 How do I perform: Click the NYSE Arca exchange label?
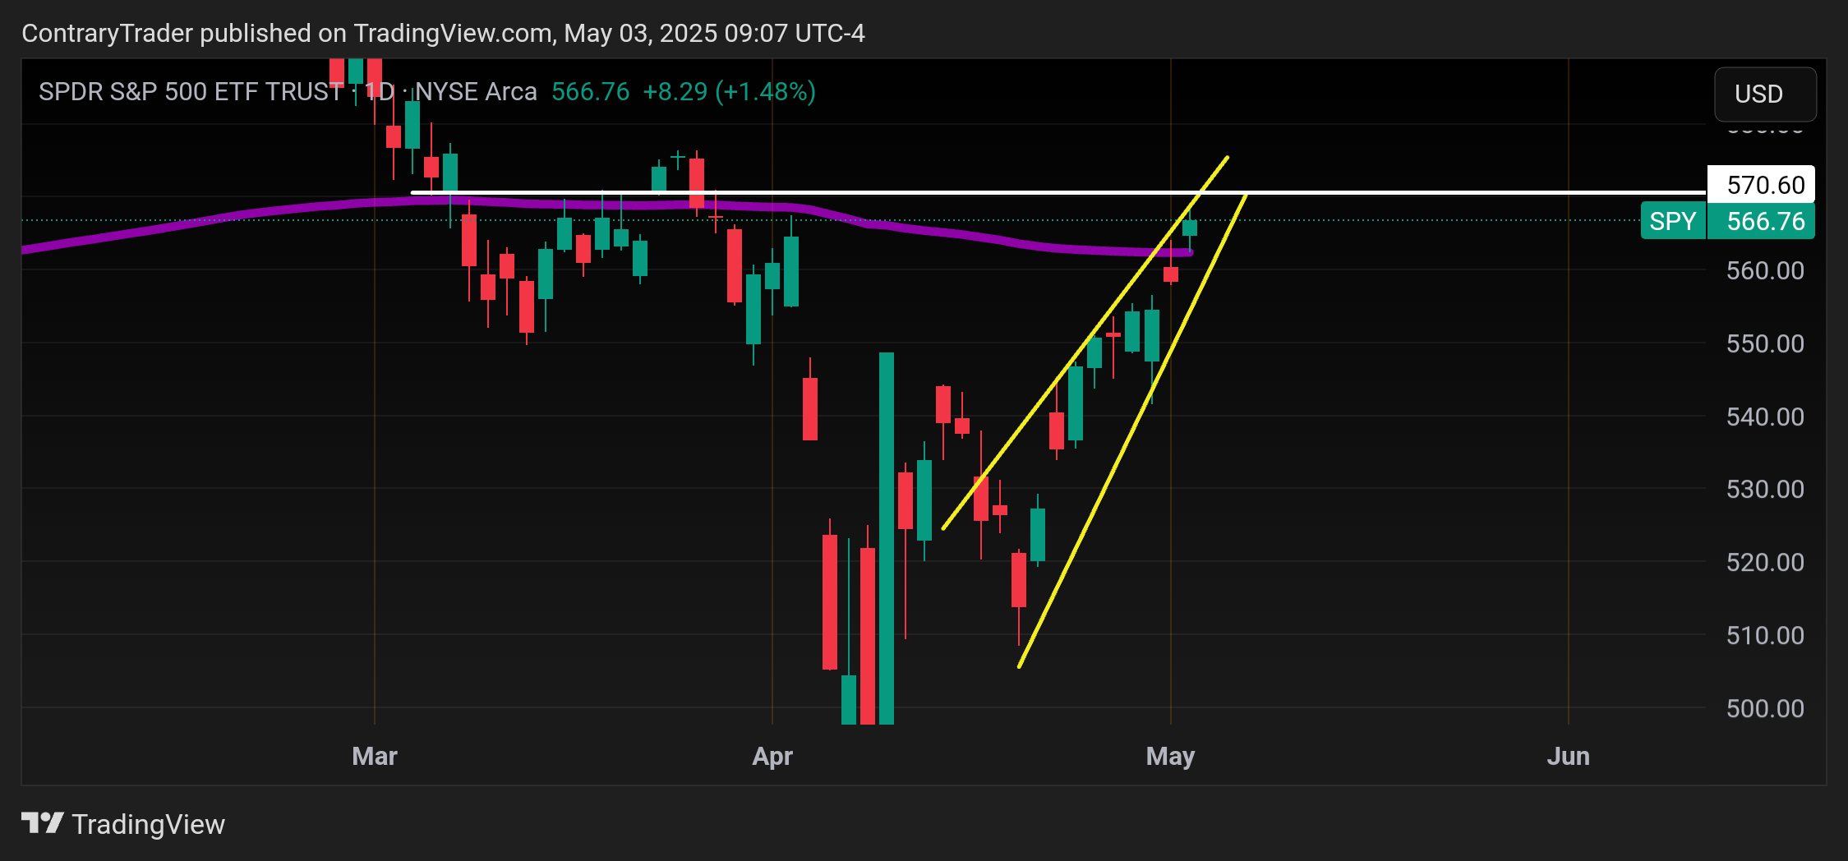(476, 91)
